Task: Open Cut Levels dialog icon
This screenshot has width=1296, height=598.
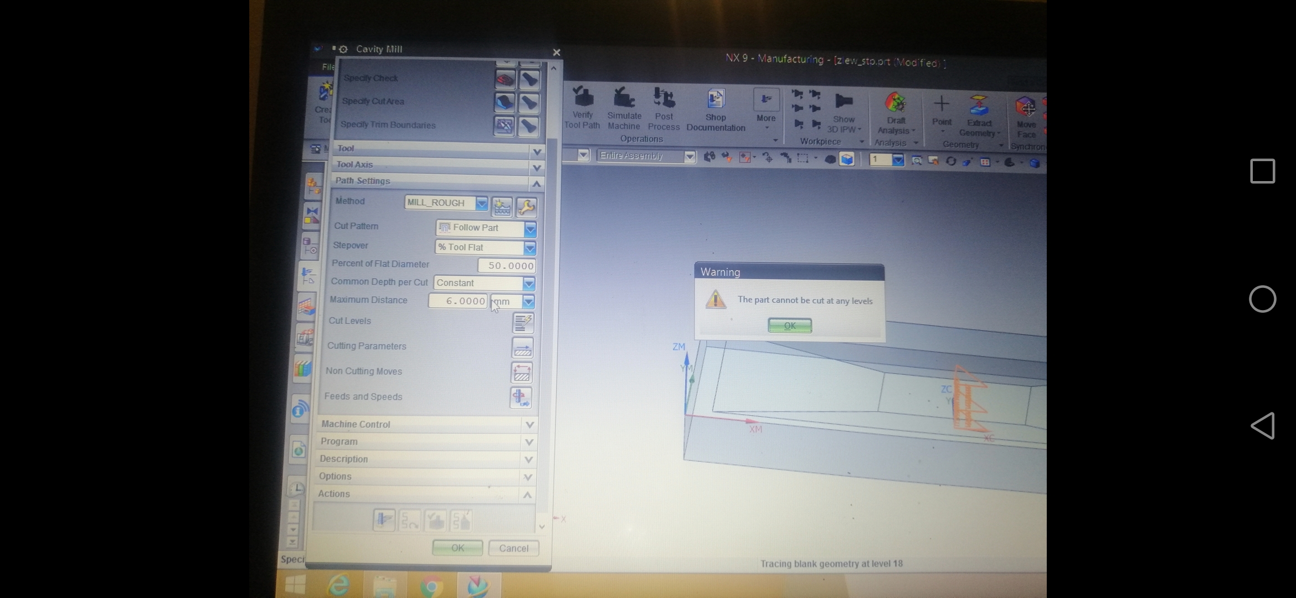Action: (x=523, y=323)
